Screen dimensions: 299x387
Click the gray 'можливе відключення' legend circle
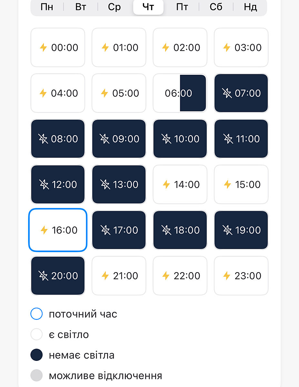point(36,376)
